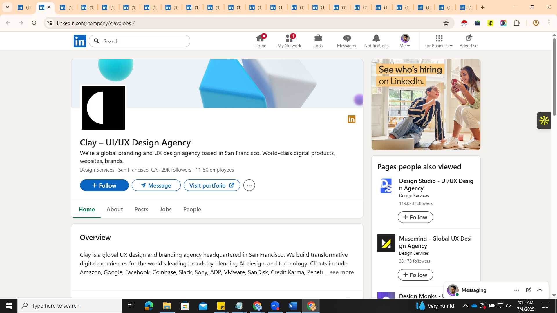Open Microsoft Store from taskbar

[185, 306]
